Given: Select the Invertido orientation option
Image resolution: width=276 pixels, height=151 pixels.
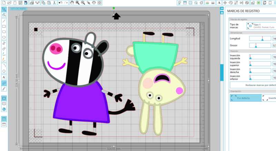Looking at the screenshot, I should pyautogui.click(x=269, y=98).
